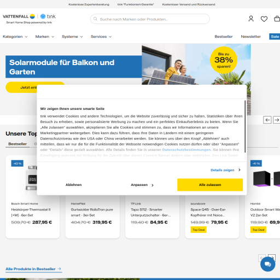Open the live chat bubble
This screenshot has height=280, width=280.
(267, 264)
